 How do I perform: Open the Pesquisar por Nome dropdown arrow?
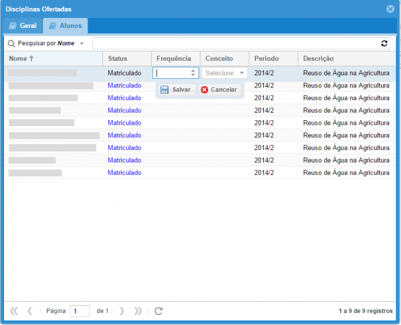click(82, 43)
